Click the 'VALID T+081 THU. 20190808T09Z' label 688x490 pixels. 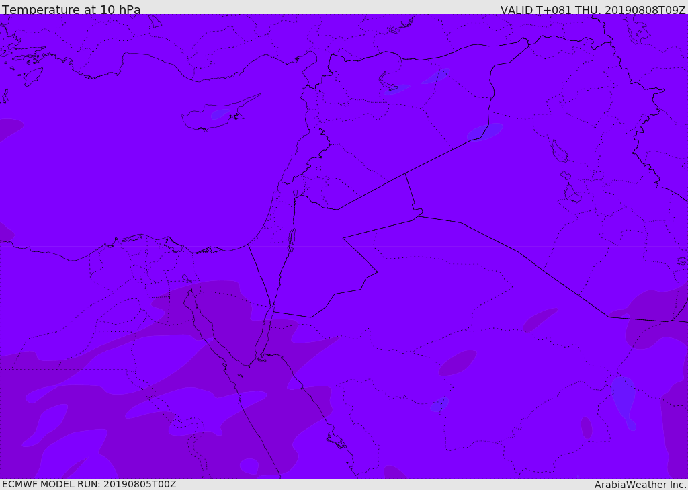click(x=593, y=10)
